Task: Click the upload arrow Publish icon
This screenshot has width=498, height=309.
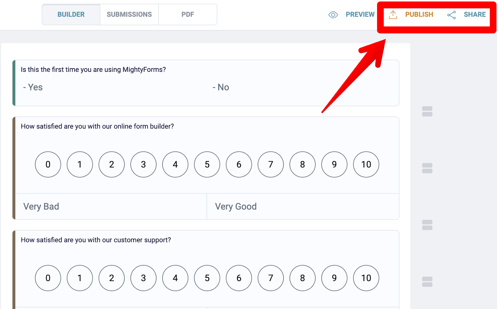Action: (393, 14)
